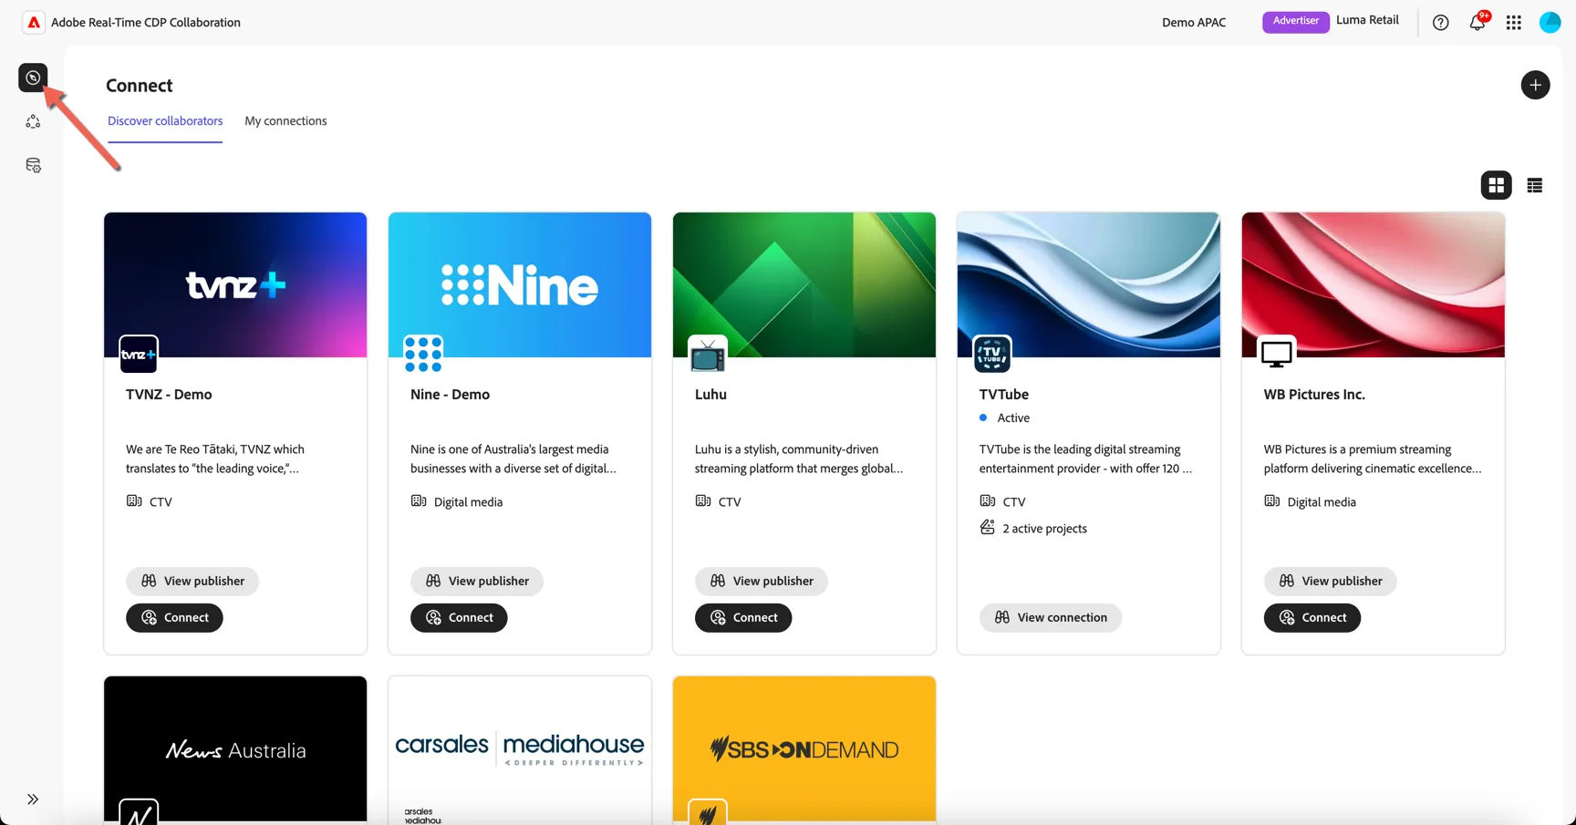
Task: Click the Luhu TV logo avatar
Action: point(708,354)
